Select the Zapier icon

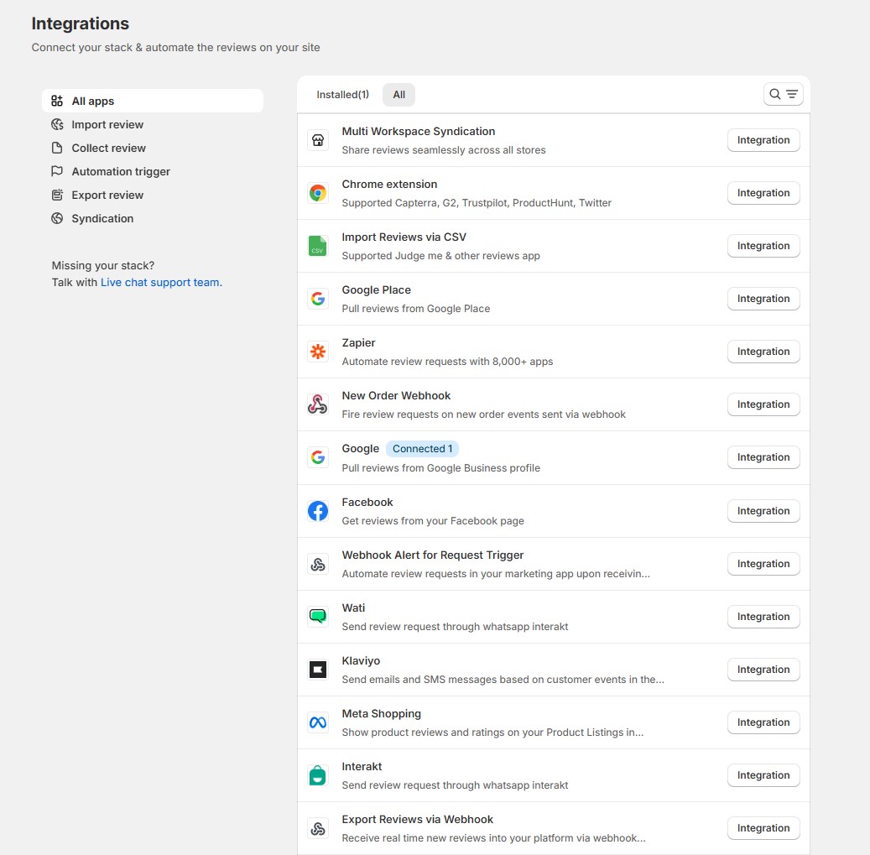(317, 352)
